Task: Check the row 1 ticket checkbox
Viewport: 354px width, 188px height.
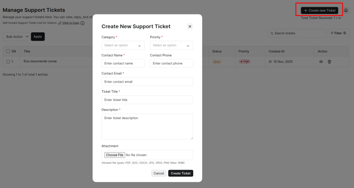Action: point(8,62)
